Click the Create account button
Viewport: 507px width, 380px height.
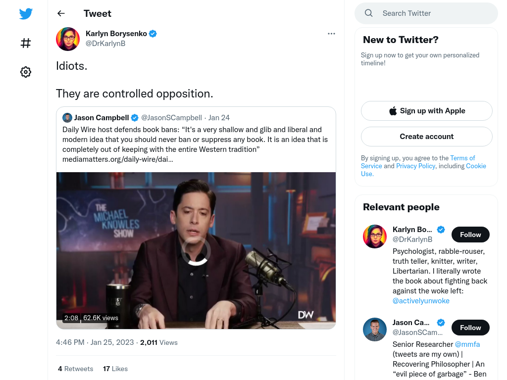click(426, 137)
